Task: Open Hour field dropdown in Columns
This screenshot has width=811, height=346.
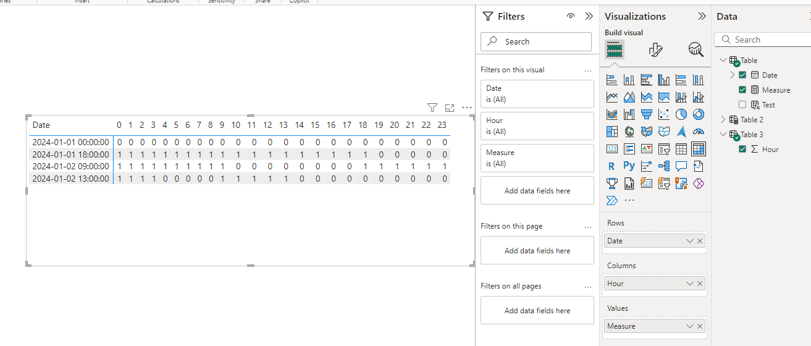Action: (x=690, y=284)
